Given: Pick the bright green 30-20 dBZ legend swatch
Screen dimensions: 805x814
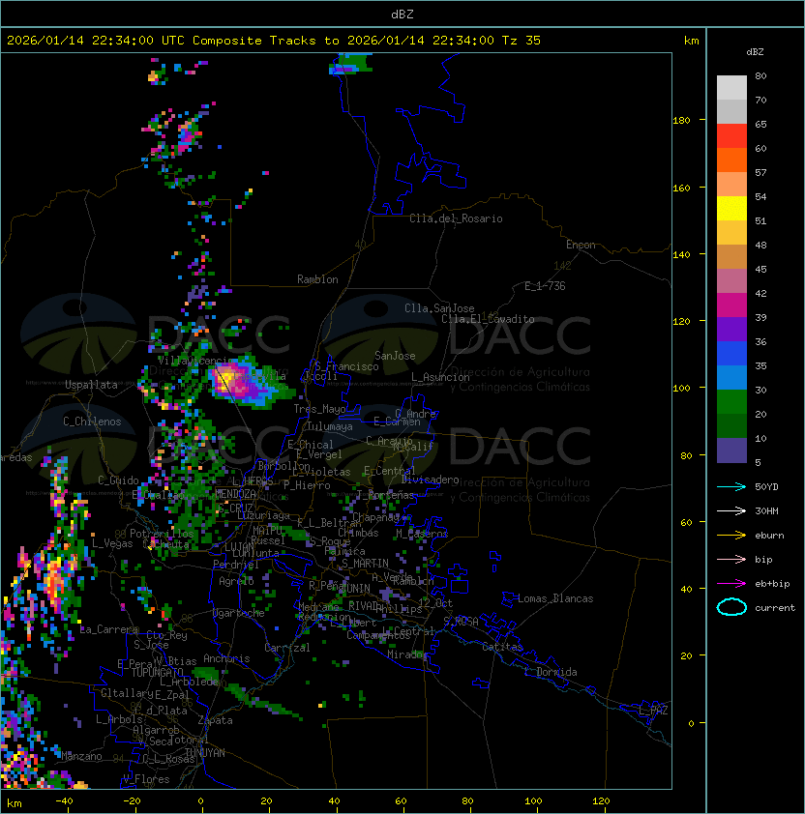Looking at the screenshot, I should tap(731, 402).
